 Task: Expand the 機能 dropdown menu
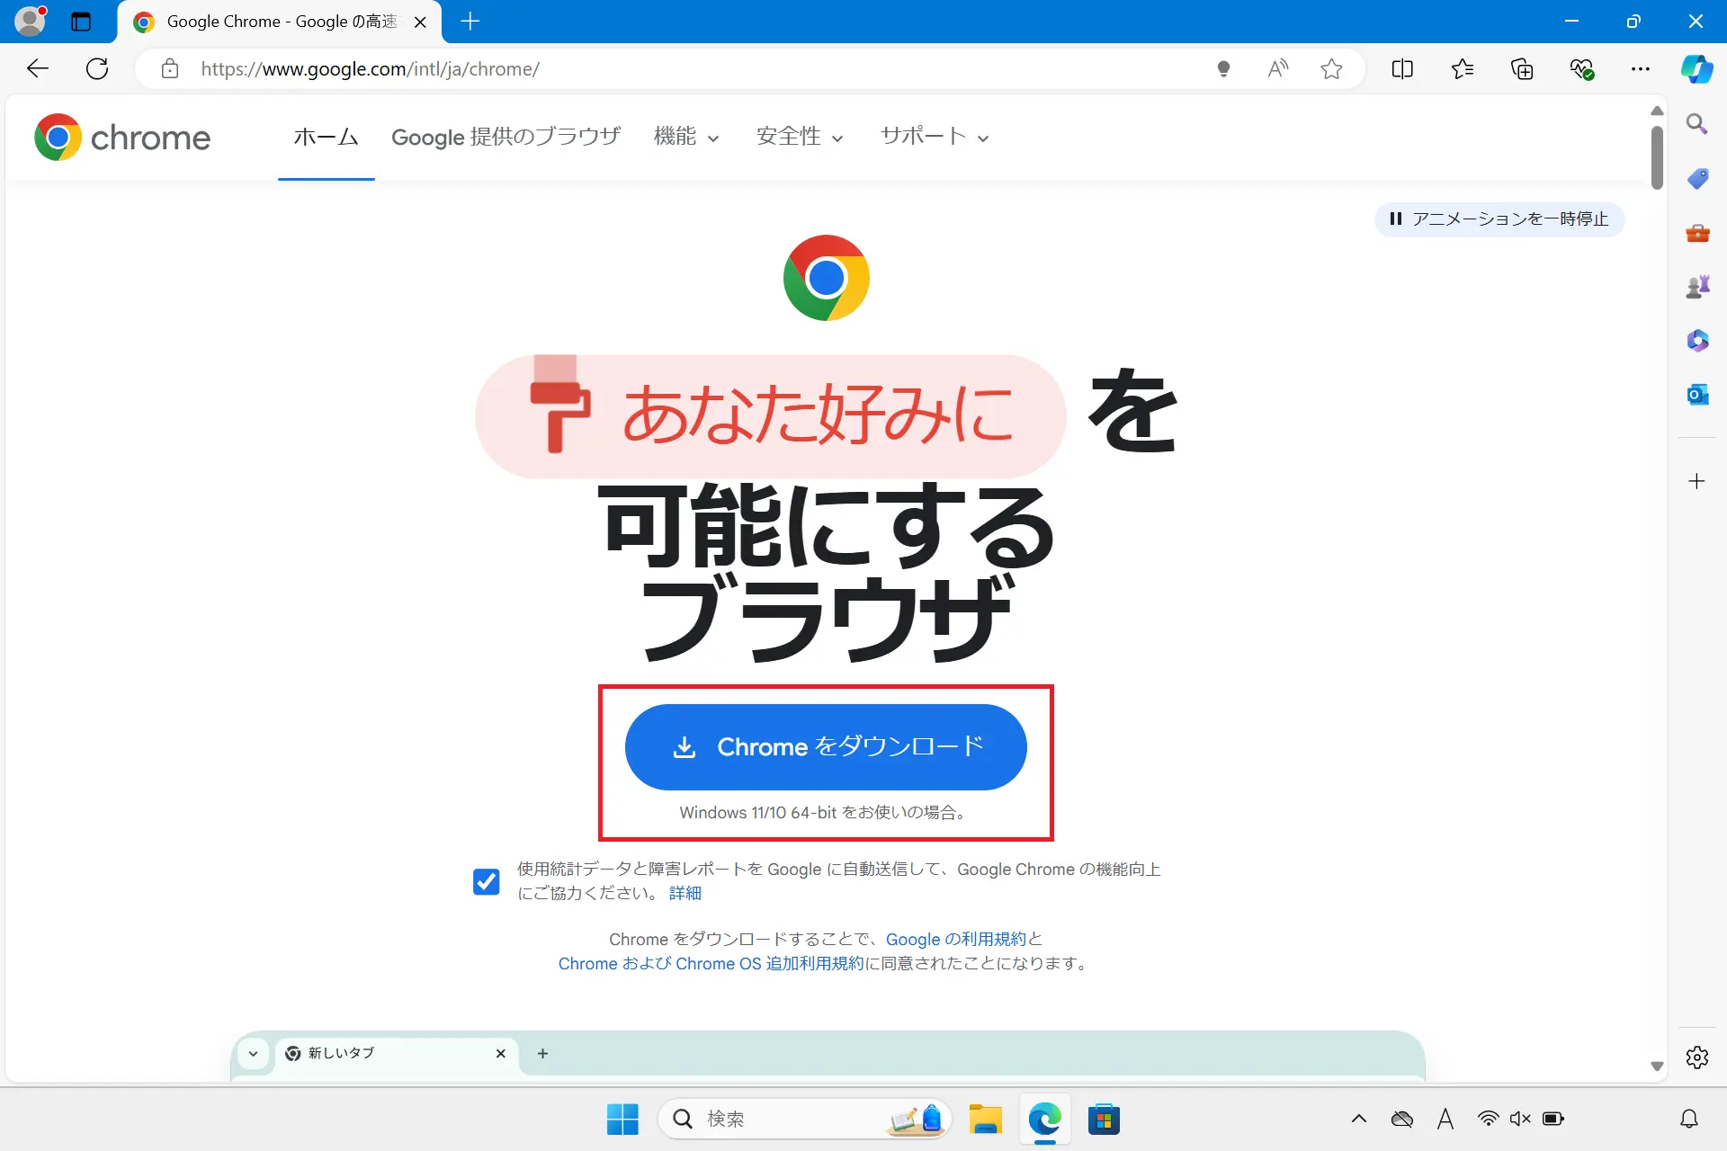(x=686, y=137)
